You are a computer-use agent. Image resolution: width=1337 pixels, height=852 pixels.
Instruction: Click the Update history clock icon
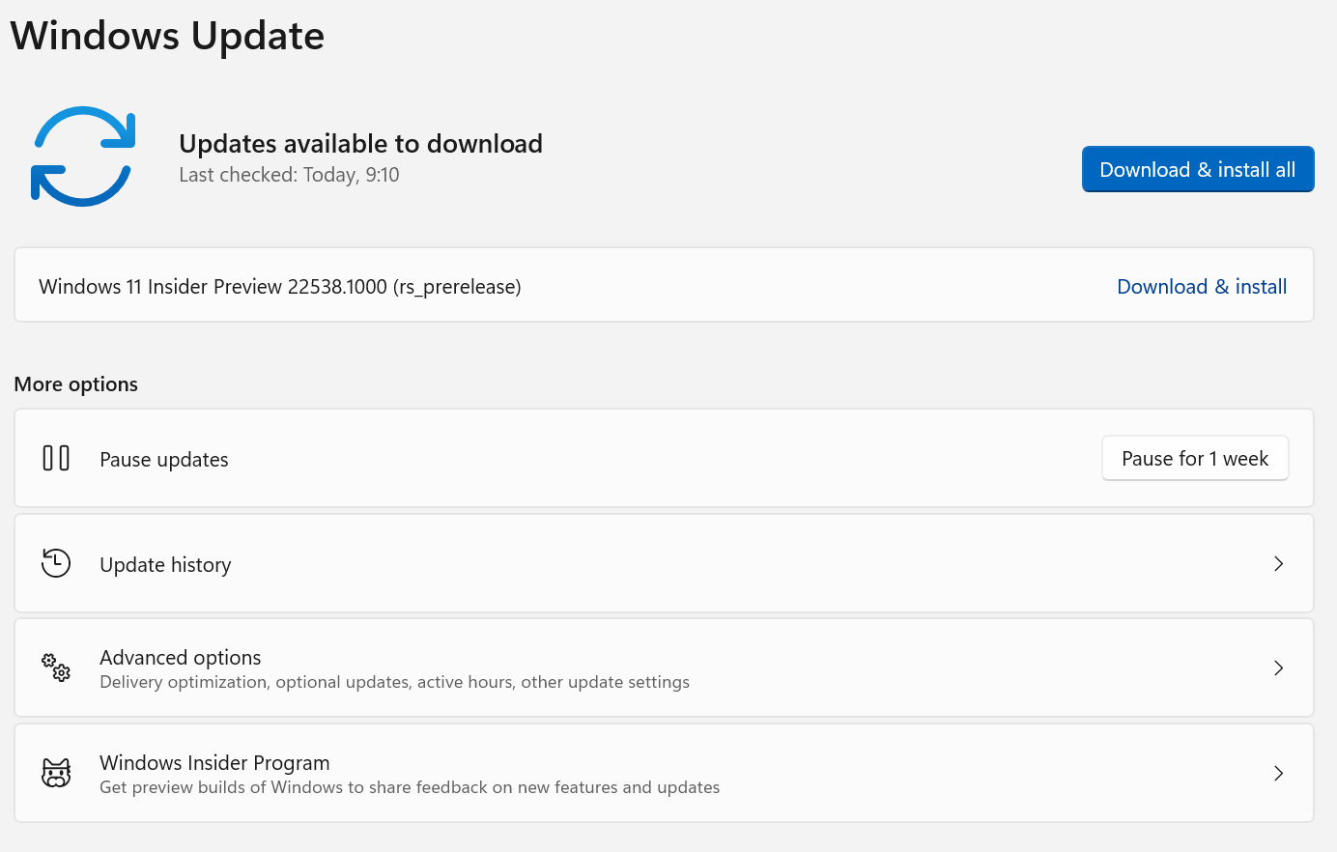(56, 563)
